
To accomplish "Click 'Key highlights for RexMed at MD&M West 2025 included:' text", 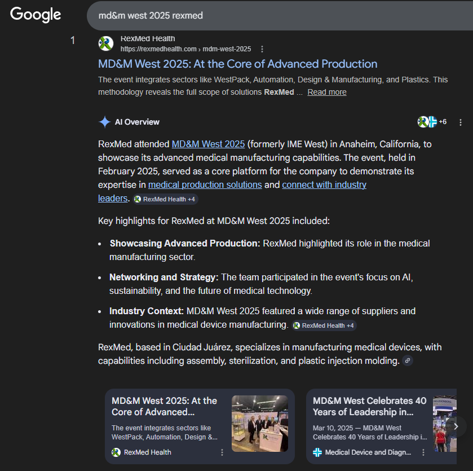I will 214,221.
